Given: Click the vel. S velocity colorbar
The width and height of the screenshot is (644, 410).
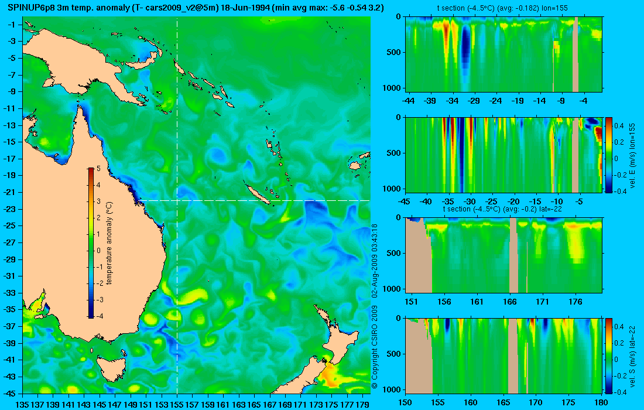Looking at the screenshot, I should (x=609, y=356).
